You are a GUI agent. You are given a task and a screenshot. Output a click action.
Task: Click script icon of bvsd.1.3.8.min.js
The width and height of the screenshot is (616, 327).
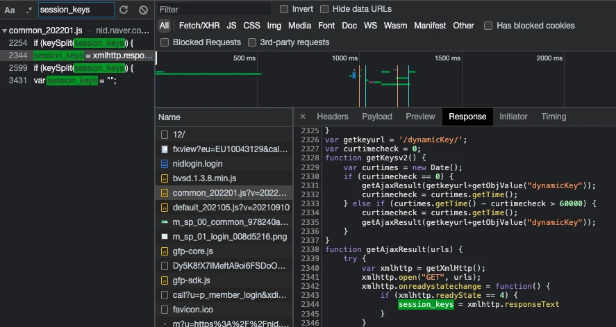click(x=165, y=178)
